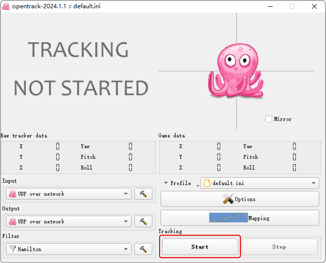This screenshot has width=326, height=263.
Task: Click the game data Roll value display
Action: click(x=294, y=168)
